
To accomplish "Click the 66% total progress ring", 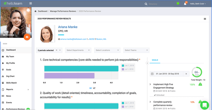I will 197,72.
